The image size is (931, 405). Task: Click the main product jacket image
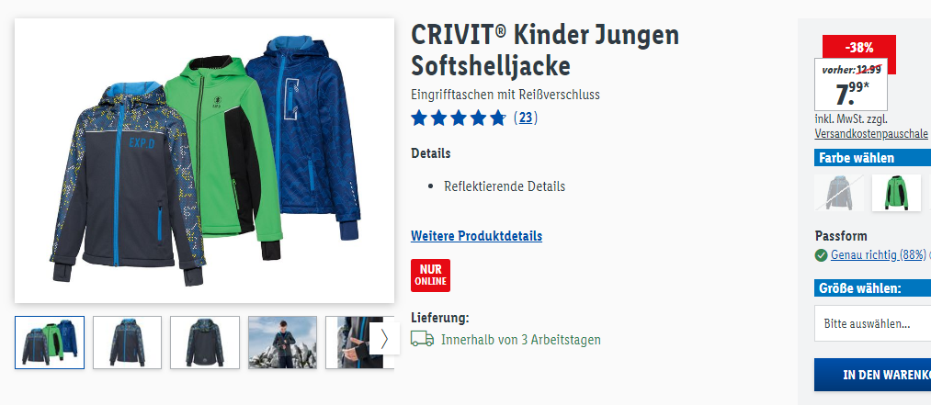204,161
